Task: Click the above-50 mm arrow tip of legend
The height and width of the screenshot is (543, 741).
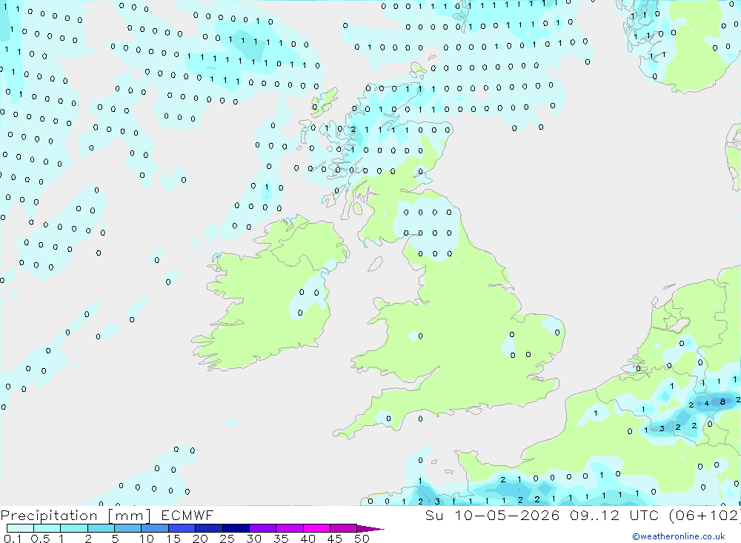Action: (x=370, y=529)
